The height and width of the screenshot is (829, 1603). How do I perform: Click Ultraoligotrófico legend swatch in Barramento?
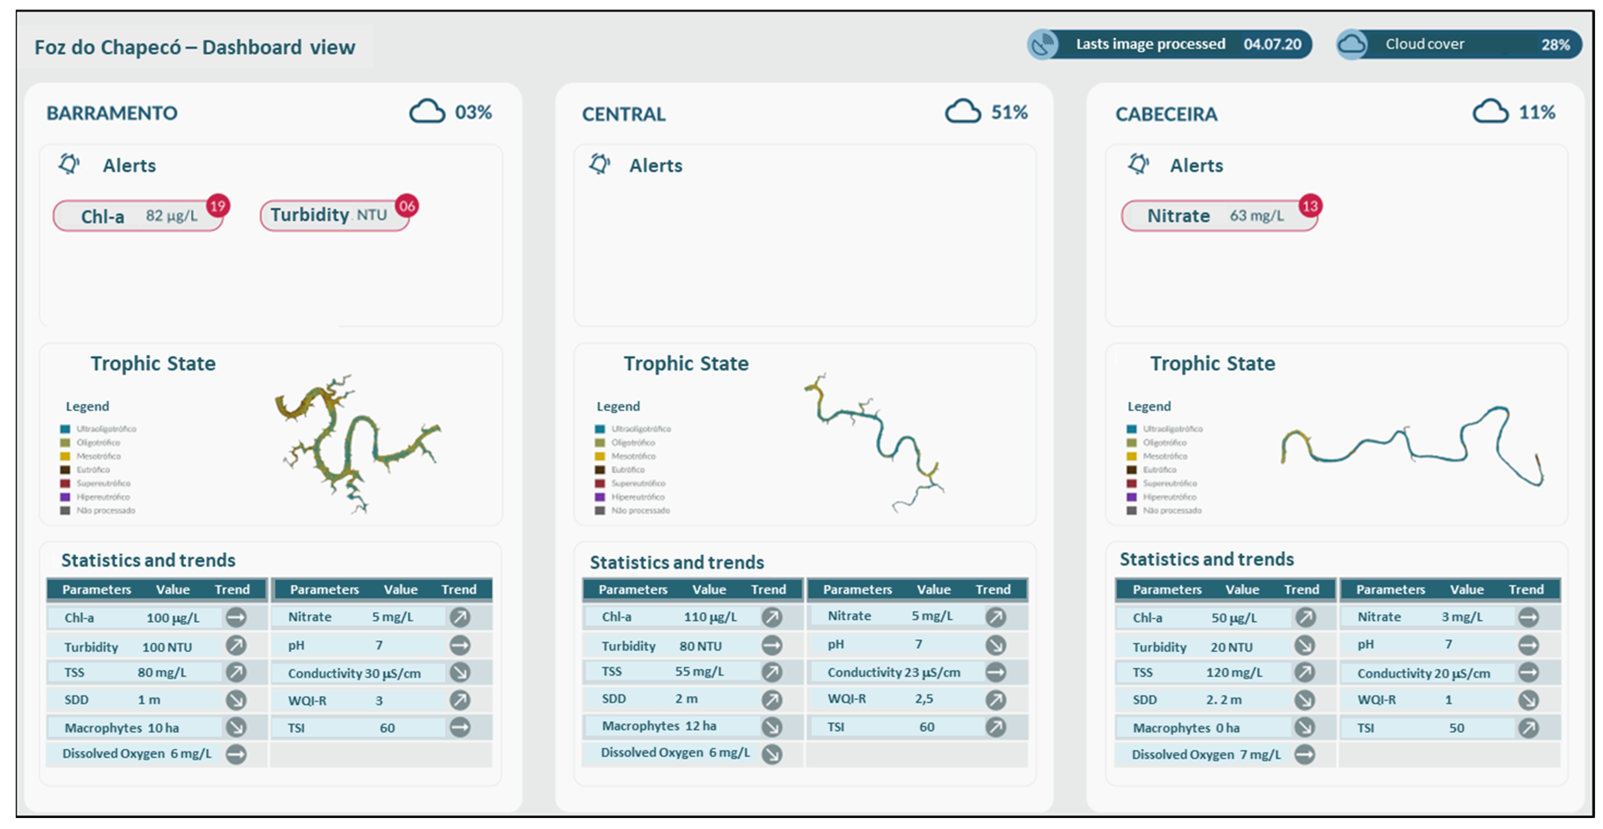[65, 429]
